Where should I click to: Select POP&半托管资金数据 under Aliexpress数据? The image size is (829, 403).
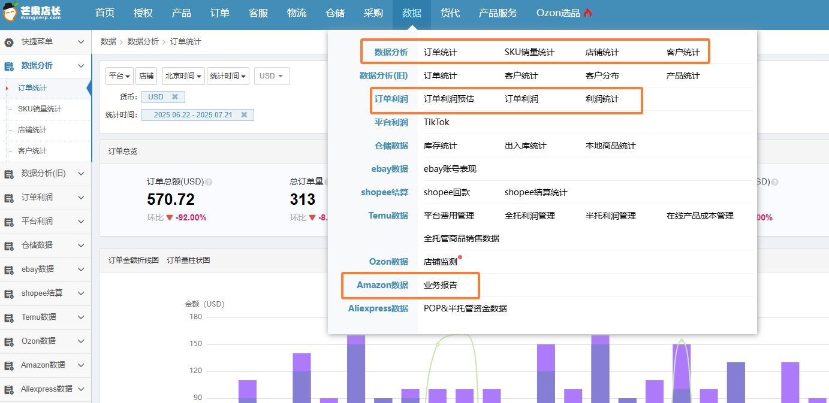pos(465,308)
